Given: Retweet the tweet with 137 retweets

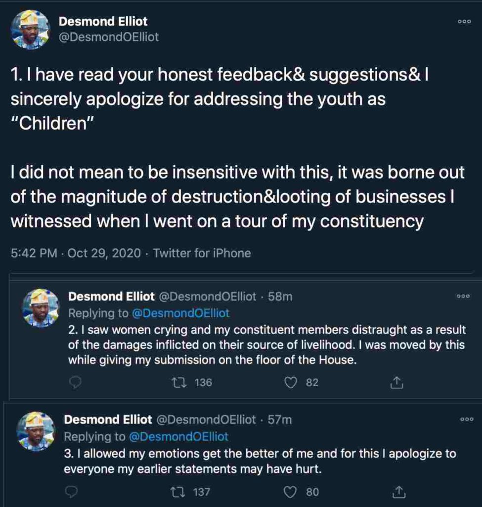Looking at the screenshot, I should 174,492.
